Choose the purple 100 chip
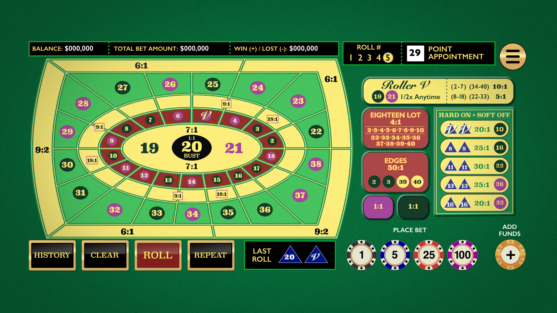The image size is (557, 313). click(462, 255)
